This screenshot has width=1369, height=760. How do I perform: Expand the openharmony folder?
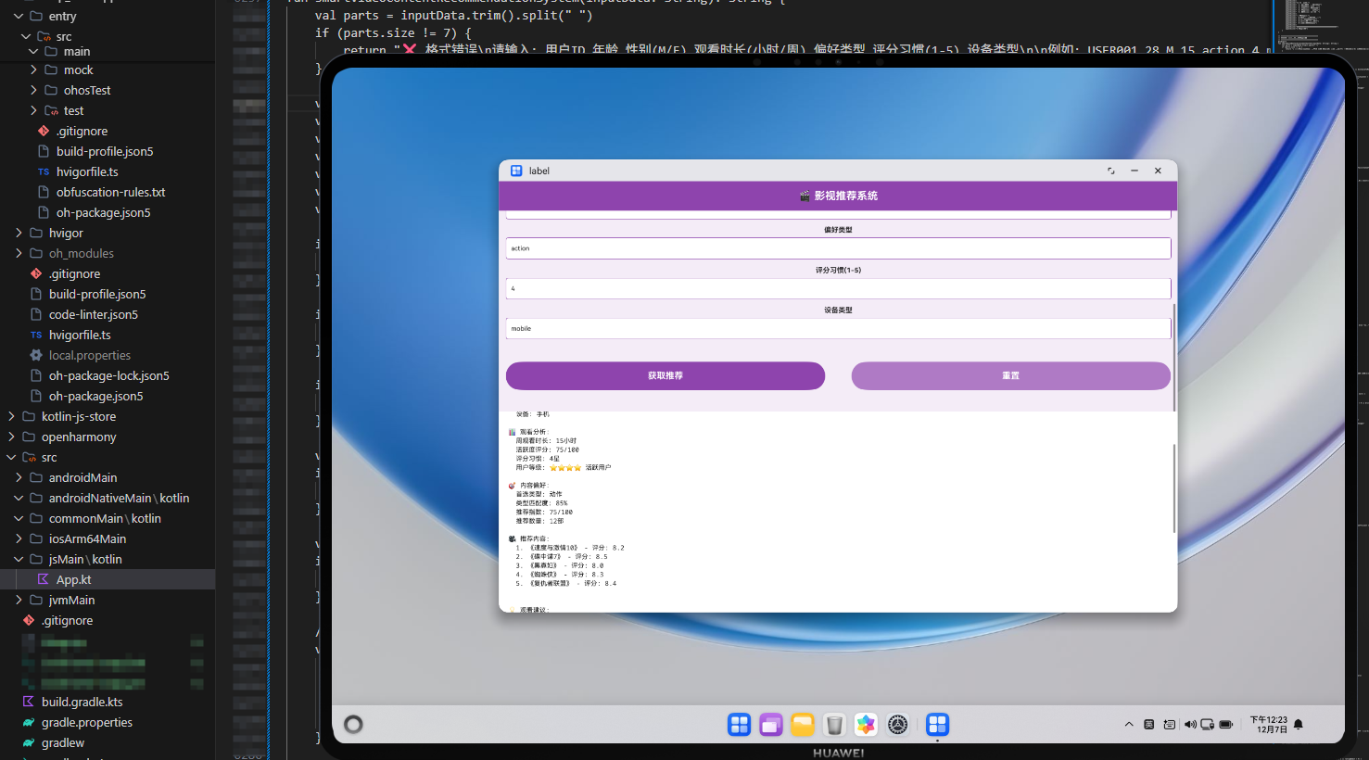point(11,437)
